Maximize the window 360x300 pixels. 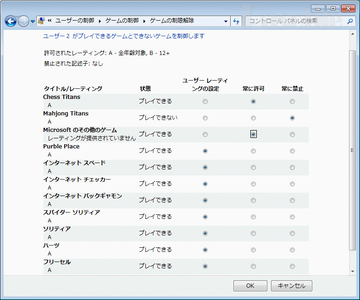[333, 9]
